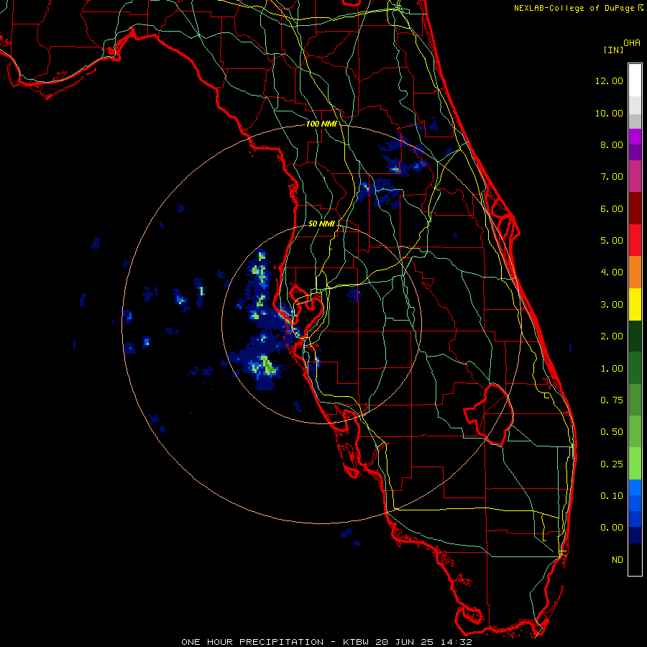The width and height of the screenshot is (647, 647).
Task: Click the OHA product code label
Action: pos(632,43)
